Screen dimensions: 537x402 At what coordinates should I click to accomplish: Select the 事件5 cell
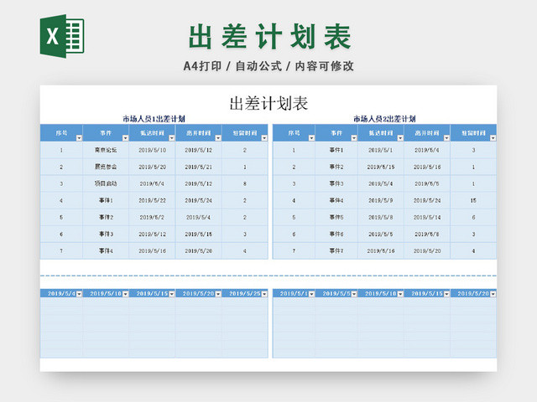point(336,217)
